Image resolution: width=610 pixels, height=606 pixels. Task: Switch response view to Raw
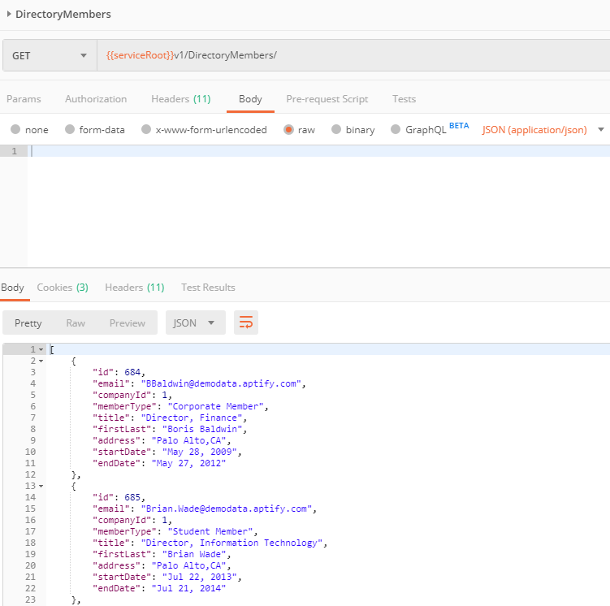(76, 322)
